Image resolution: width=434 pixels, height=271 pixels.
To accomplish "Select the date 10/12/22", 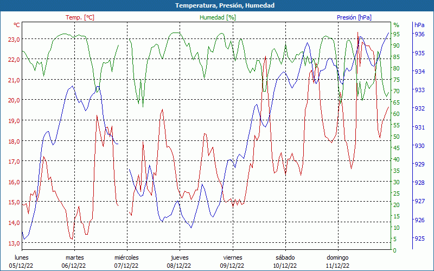I will pyautogui.click(x=284, y=266).
